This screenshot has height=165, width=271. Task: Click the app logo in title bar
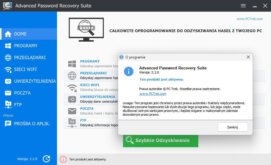coord(7,6)
